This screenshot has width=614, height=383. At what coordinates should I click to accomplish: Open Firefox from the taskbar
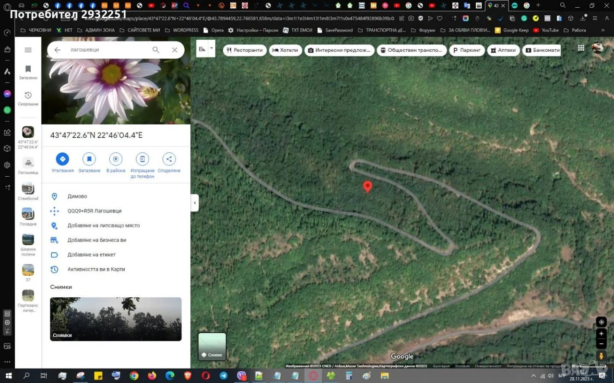[152, 376]
